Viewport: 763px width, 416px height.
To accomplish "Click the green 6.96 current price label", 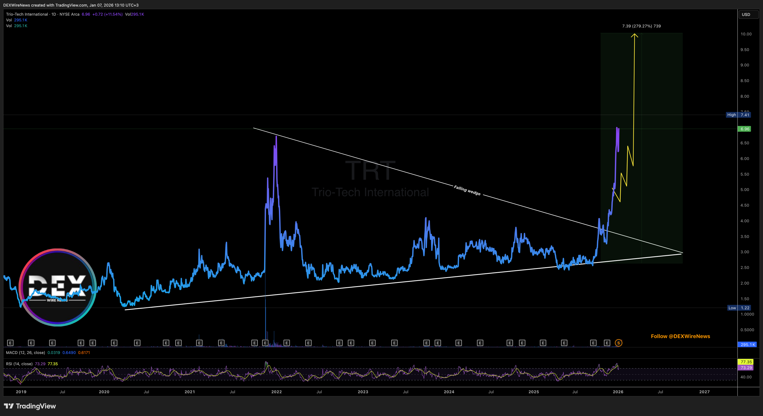I will pyautogui.click(x=745, y=129).
